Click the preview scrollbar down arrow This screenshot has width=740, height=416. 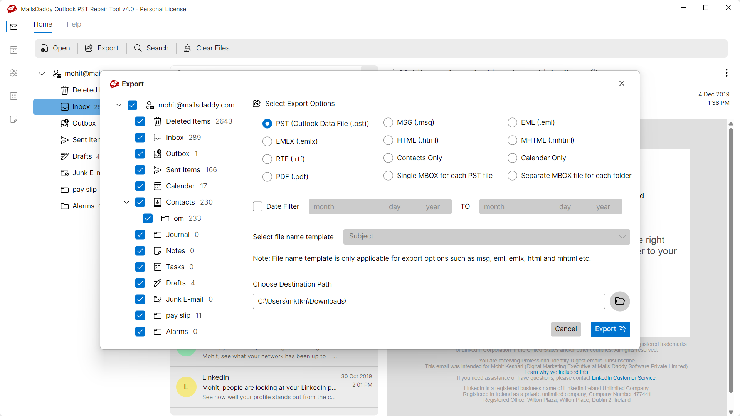click(731, 412)
